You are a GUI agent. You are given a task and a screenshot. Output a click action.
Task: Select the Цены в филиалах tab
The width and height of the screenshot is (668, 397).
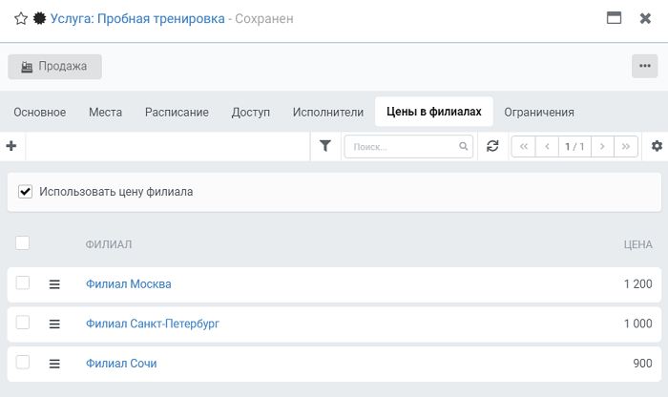click(433, 112)
